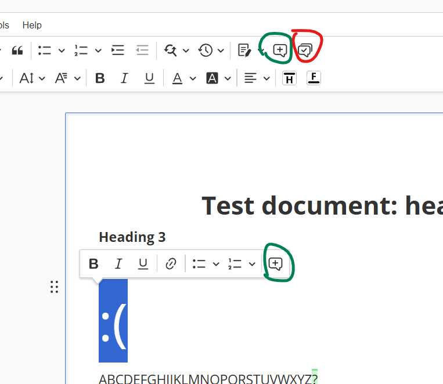Click the block drag handle dots
This screenshot has height=384, width=443.
click(x=54, y=287)
